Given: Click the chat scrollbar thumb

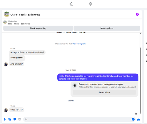Looking at the screenshot, I should pos(141,80).
